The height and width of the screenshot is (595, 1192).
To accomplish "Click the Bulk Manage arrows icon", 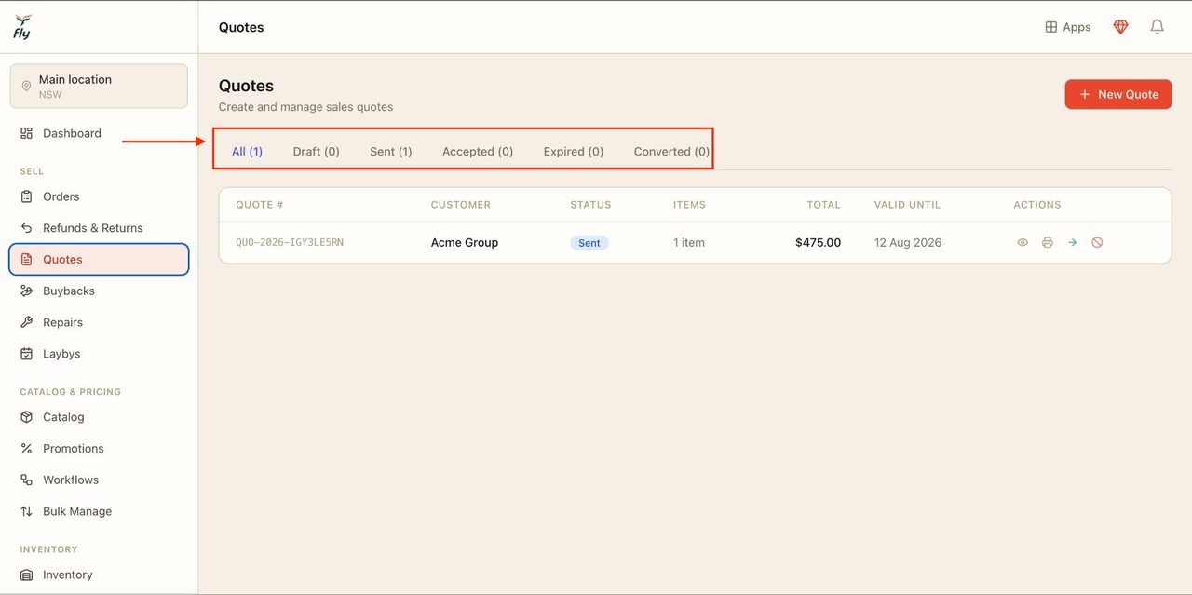I will click(26, 511).
